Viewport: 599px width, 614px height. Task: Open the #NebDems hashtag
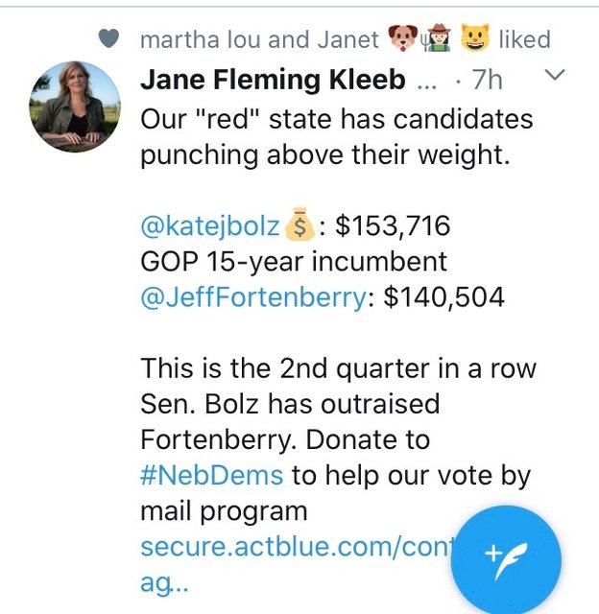click(212, 475)
